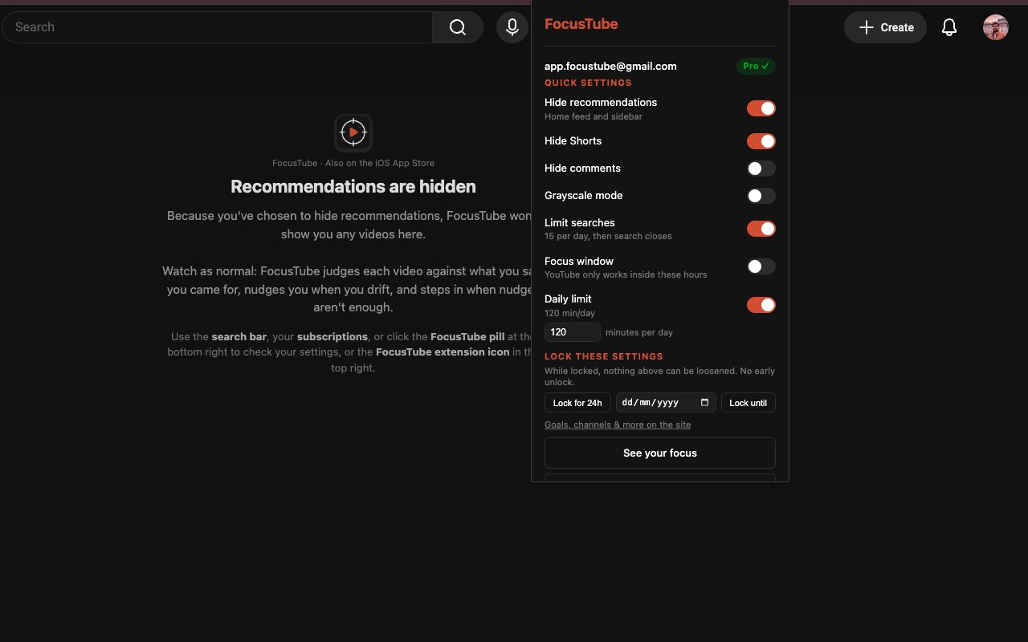The width and height of the screenshot is (1028, 642).
Task: Enable Focus window toggle
Action: (x=761, y=266)
